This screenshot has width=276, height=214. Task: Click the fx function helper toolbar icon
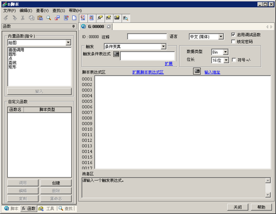[100, 18]
